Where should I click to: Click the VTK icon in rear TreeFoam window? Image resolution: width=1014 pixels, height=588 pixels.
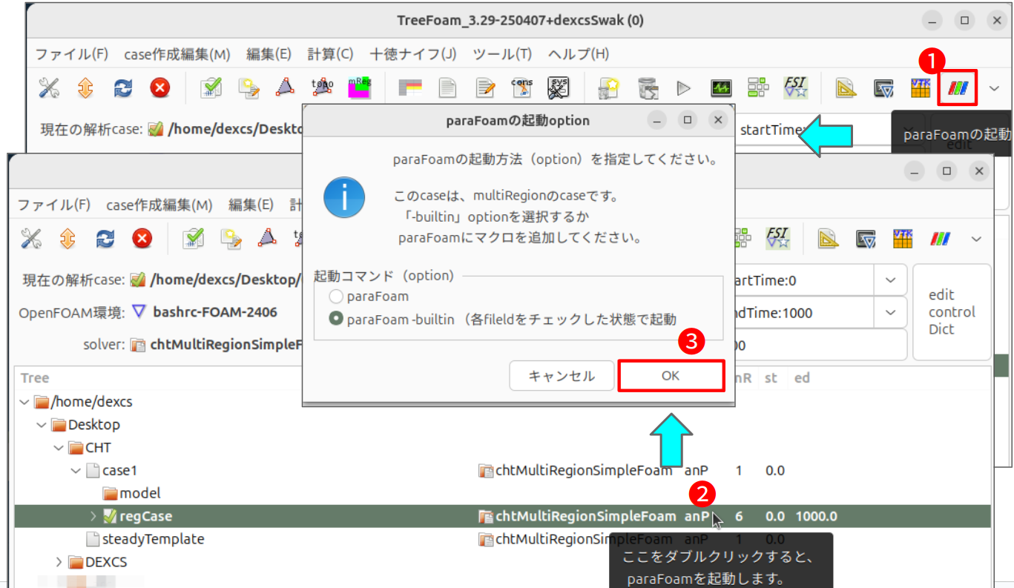920,89
